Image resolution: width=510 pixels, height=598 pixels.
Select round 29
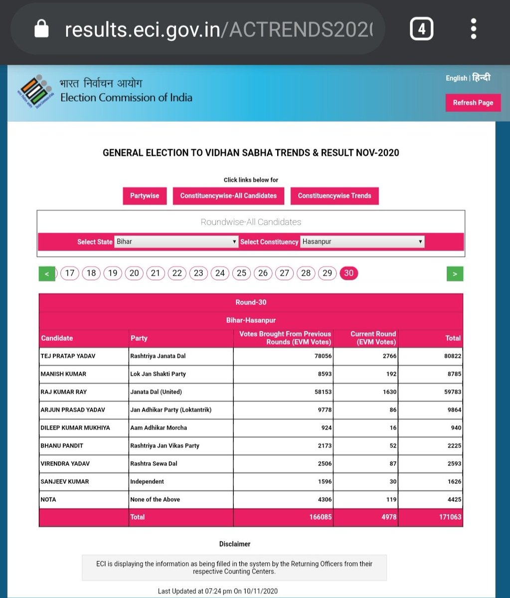pyautogui.click(x=327, y=273)
